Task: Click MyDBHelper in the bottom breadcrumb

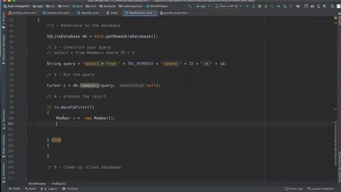Action: click(37, 183)
